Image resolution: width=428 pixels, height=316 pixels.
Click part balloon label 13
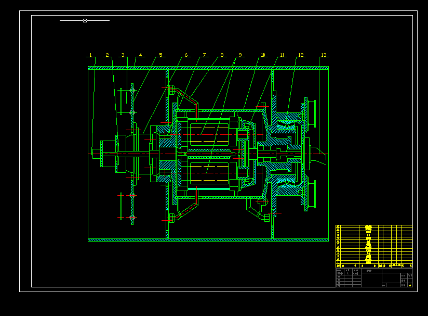324,55
